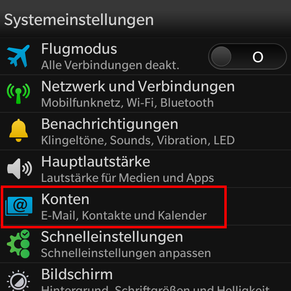Tap "Klingeltöne, Sounds, Vibration, LED" text
291x291 pixels.
pyautogui.click(x=138, y=140)
